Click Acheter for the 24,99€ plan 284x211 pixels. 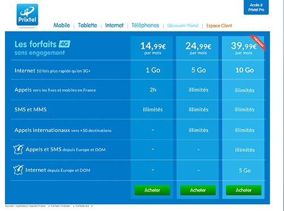tap(198, 190)
